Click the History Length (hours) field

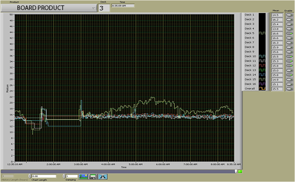pos(8,176)
